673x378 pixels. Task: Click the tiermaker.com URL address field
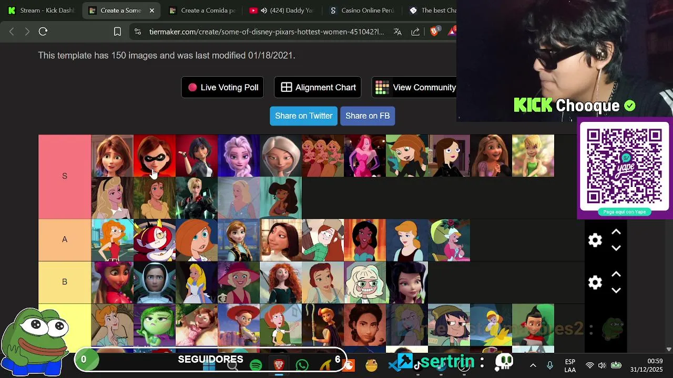[267, 31]
